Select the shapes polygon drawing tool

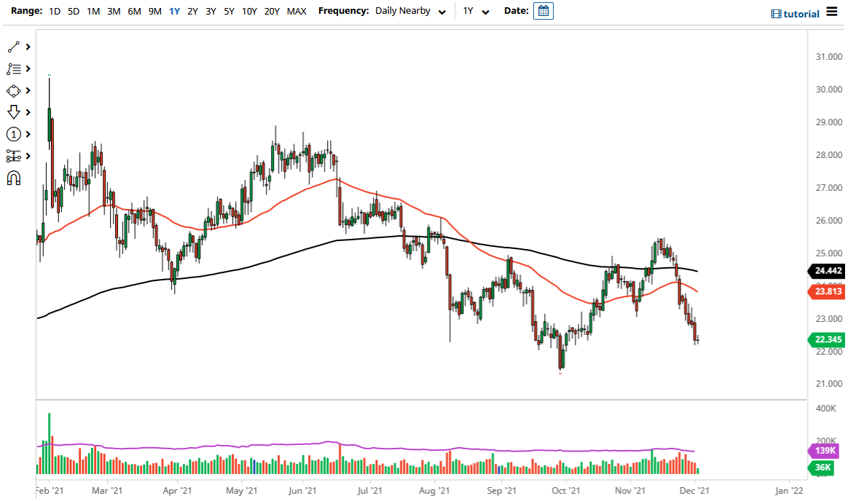(x=14, y=91)
